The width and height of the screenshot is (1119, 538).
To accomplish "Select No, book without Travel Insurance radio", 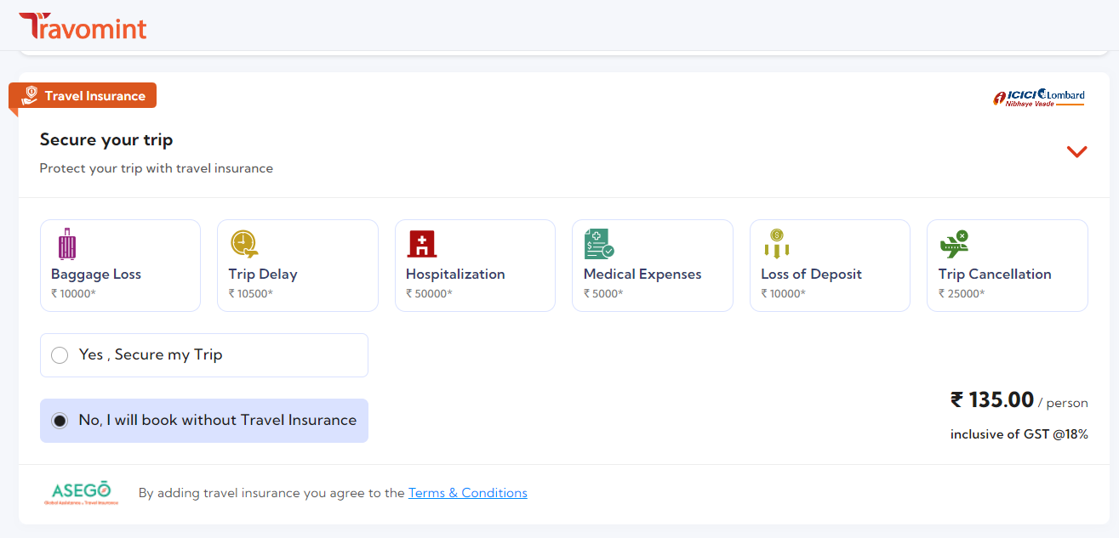I will [x=60, y=421].
